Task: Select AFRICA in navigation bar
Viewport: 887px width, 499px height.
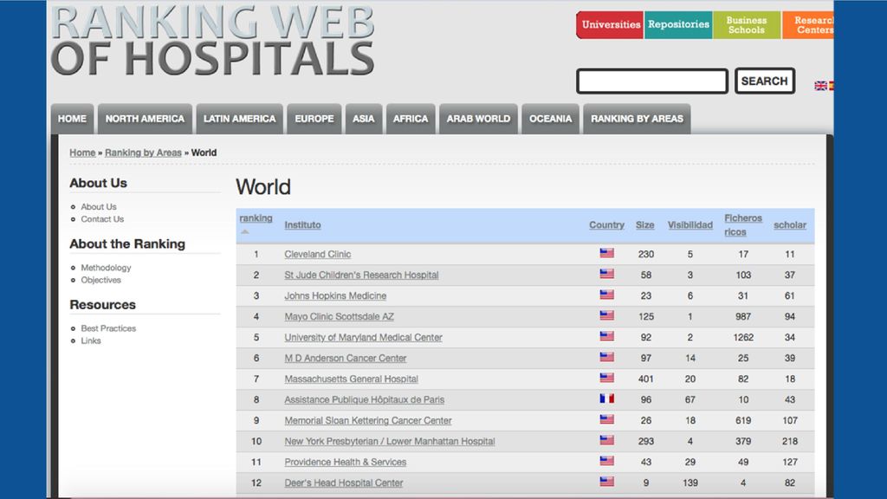Action: coord(411,119)
